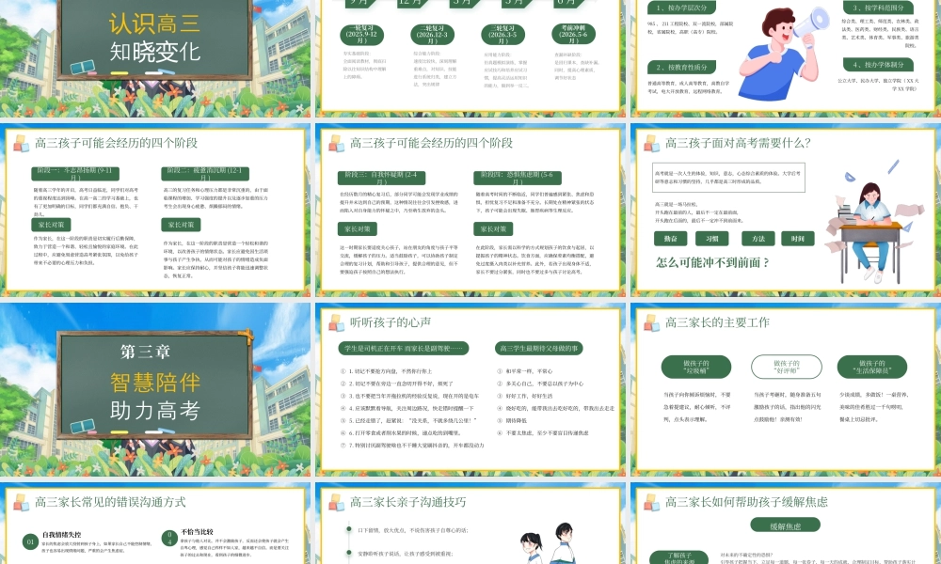Click the '第三章' text on the chalkboard
This screenshot has width=941, height=564.
pos(146,352)
